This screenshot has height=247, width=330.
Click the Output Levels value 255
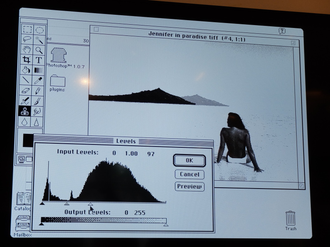[x=140, y=213]
